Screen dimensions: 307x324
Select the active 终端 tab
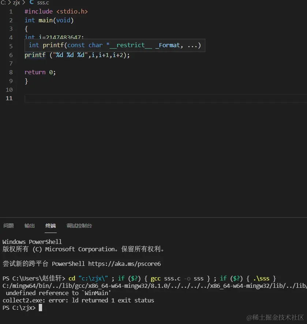coord(50,226)
